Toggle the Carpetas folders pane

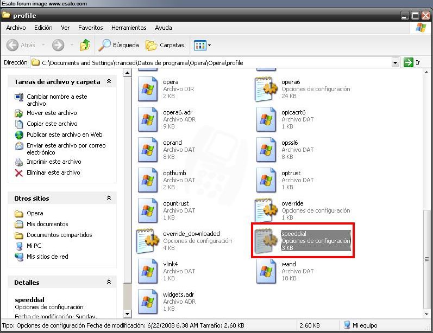pos(165,45)
